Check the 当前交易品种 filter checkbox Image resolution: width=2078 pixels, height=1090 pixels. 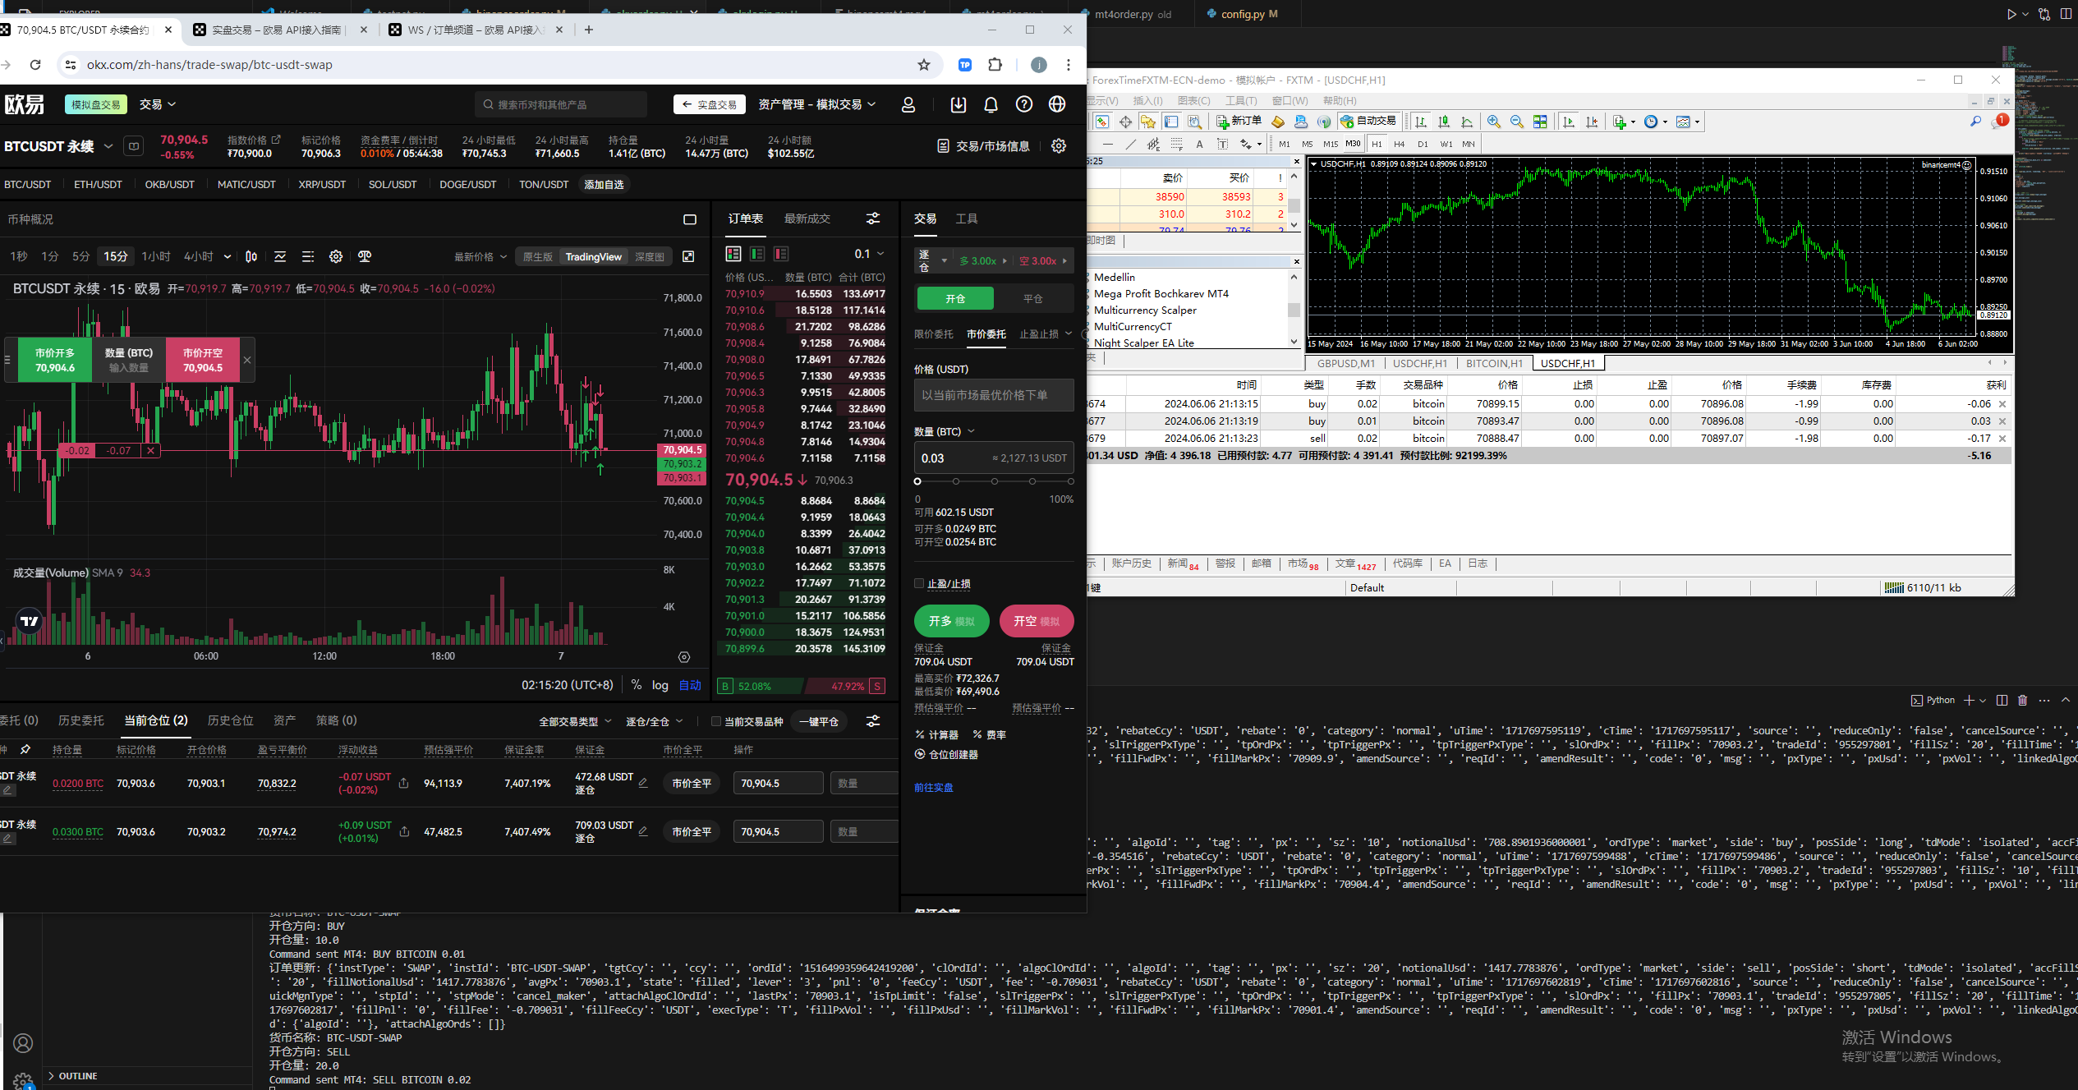pos(715,721)
